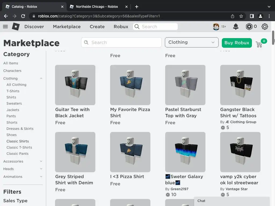Open Marketplace in the top navigation
The height and width of the screenshot is (206, 275).
click(x=67, y=27)
